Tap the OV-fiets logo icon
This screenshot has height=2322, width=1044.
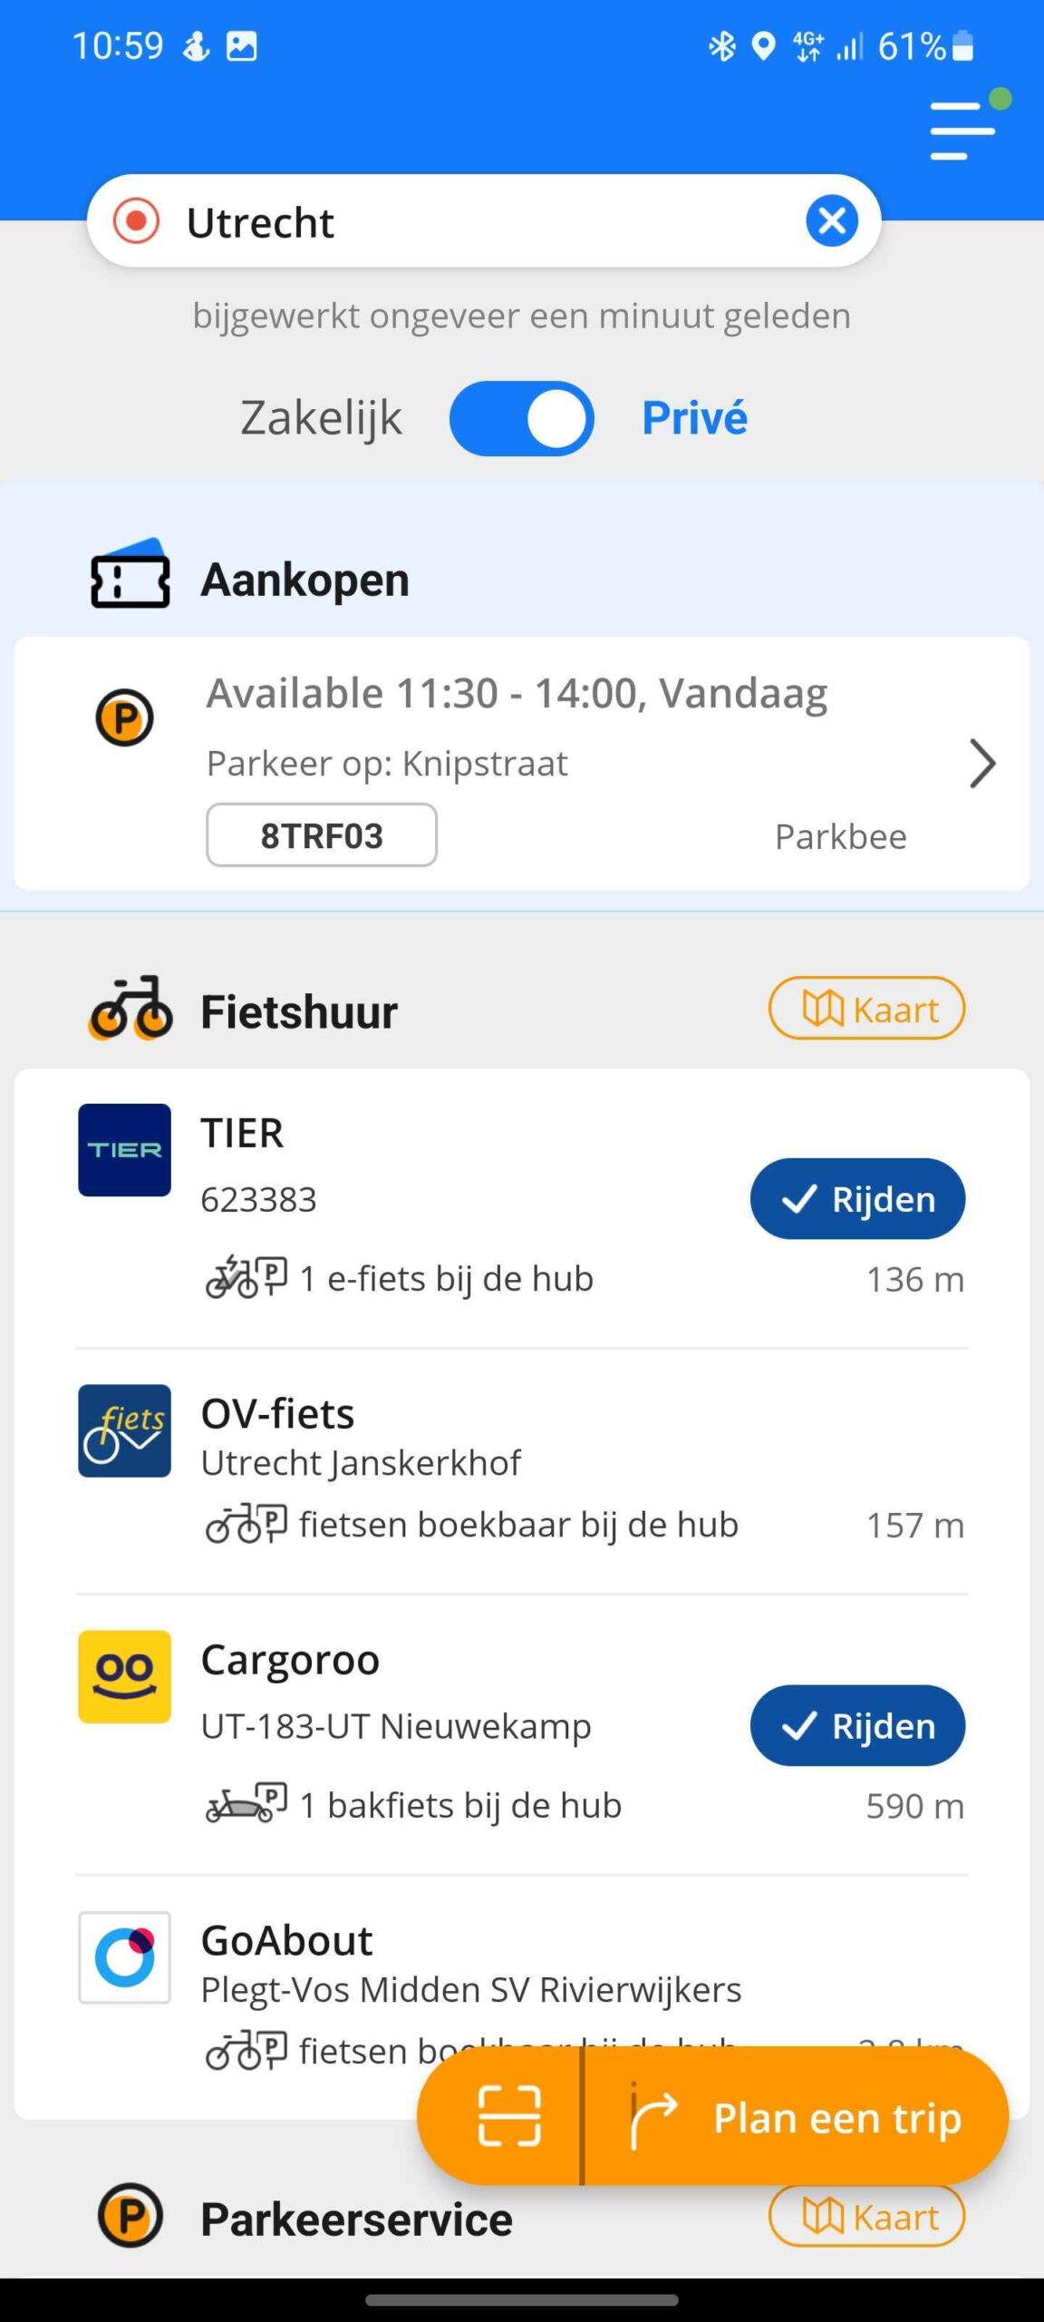(x=125, y=1430)
